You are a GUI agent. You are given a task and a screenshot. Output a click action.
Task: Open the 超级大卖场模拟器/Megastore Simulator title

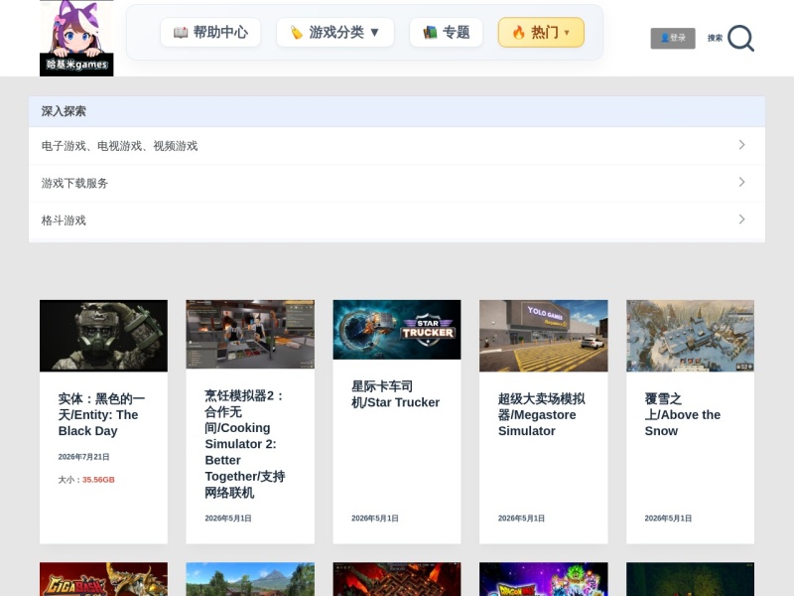pos(541,414)
